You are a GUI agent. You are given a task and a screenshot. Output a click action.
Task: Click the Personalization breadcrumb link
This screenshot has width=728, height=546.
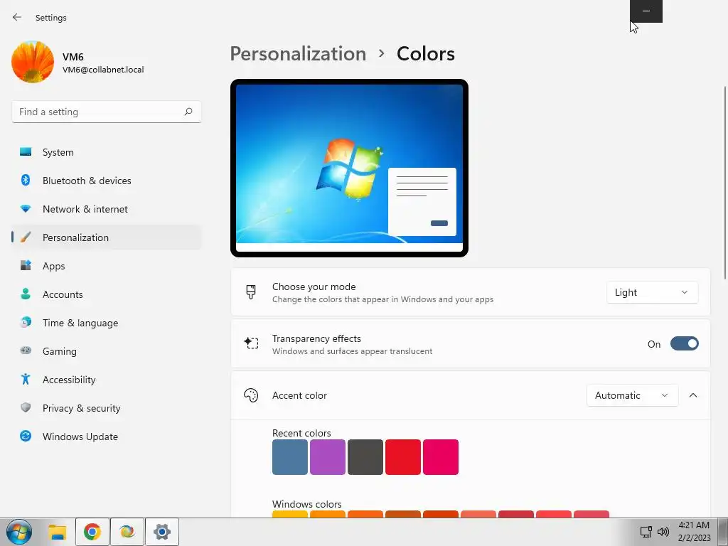(298, 54)
